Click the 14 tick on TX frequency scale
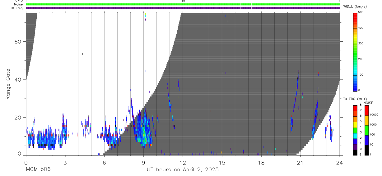 (360, 127)
